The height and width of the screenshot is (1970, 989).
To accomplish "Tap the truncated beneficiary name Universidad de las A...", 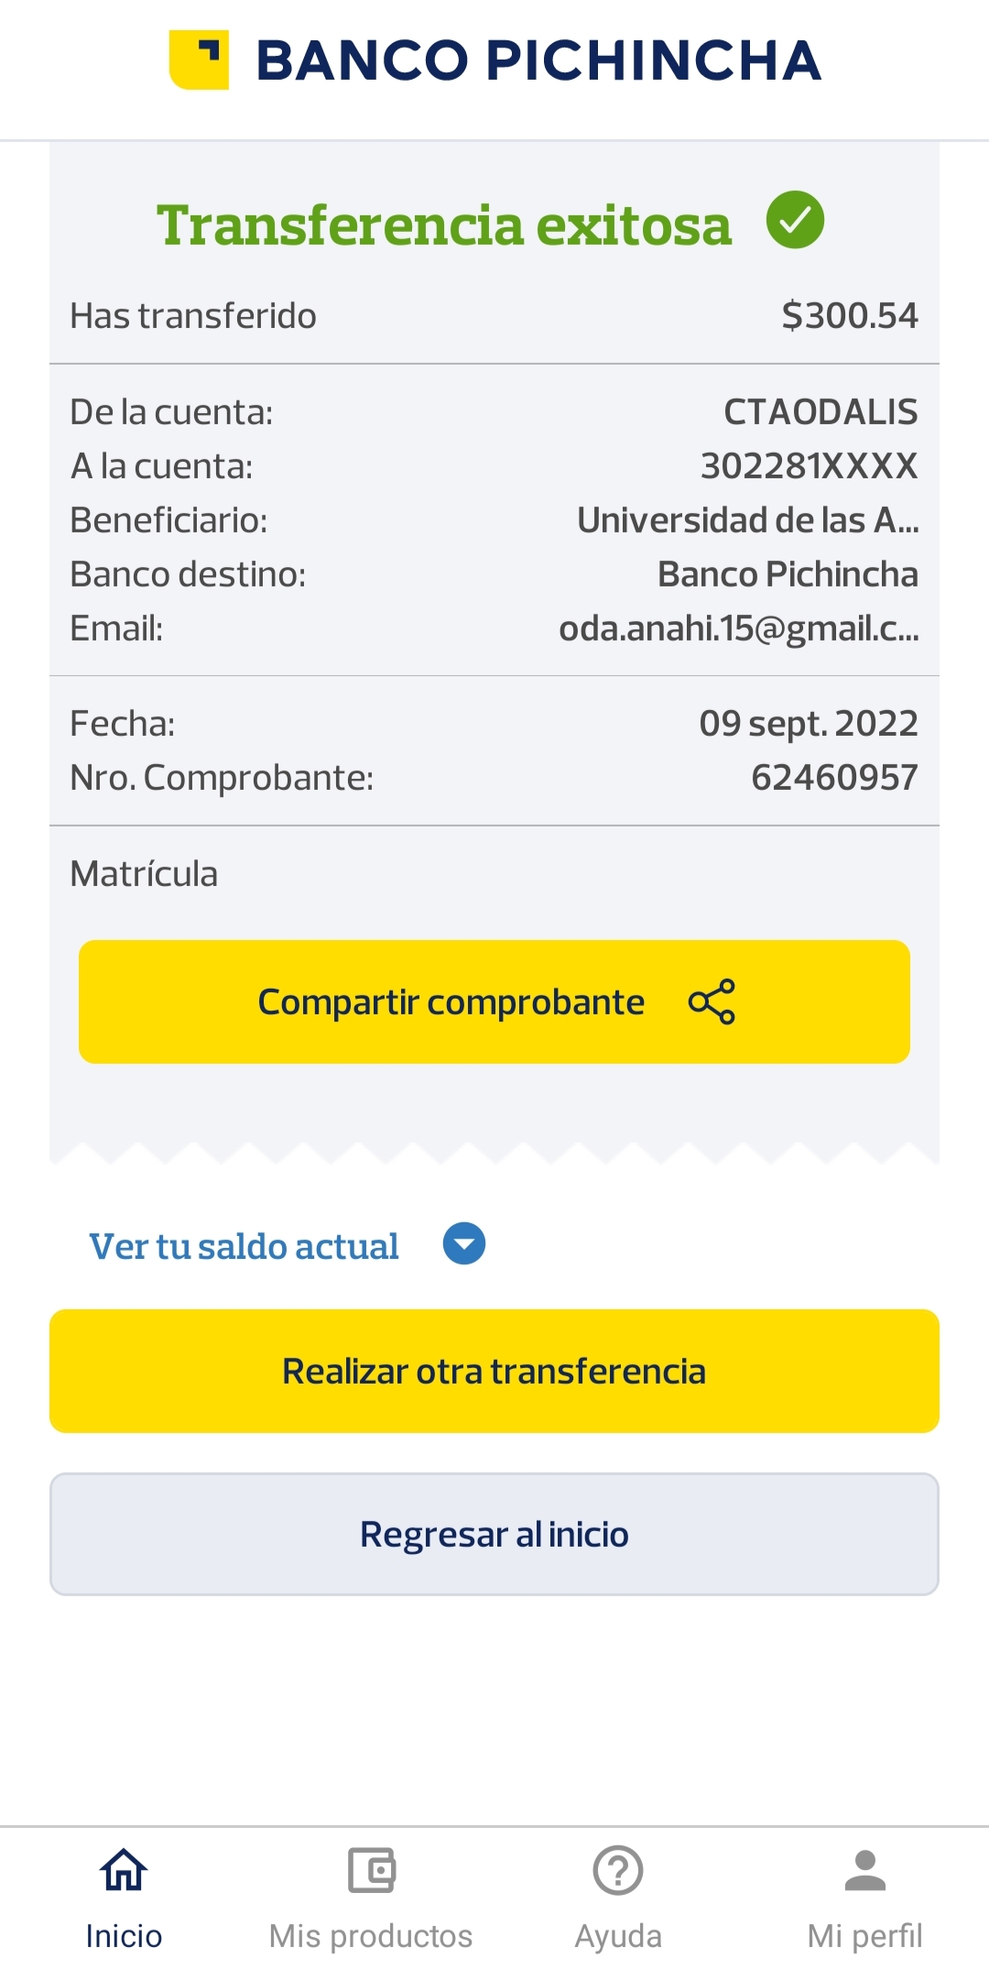I will click(x=747, y=520).
